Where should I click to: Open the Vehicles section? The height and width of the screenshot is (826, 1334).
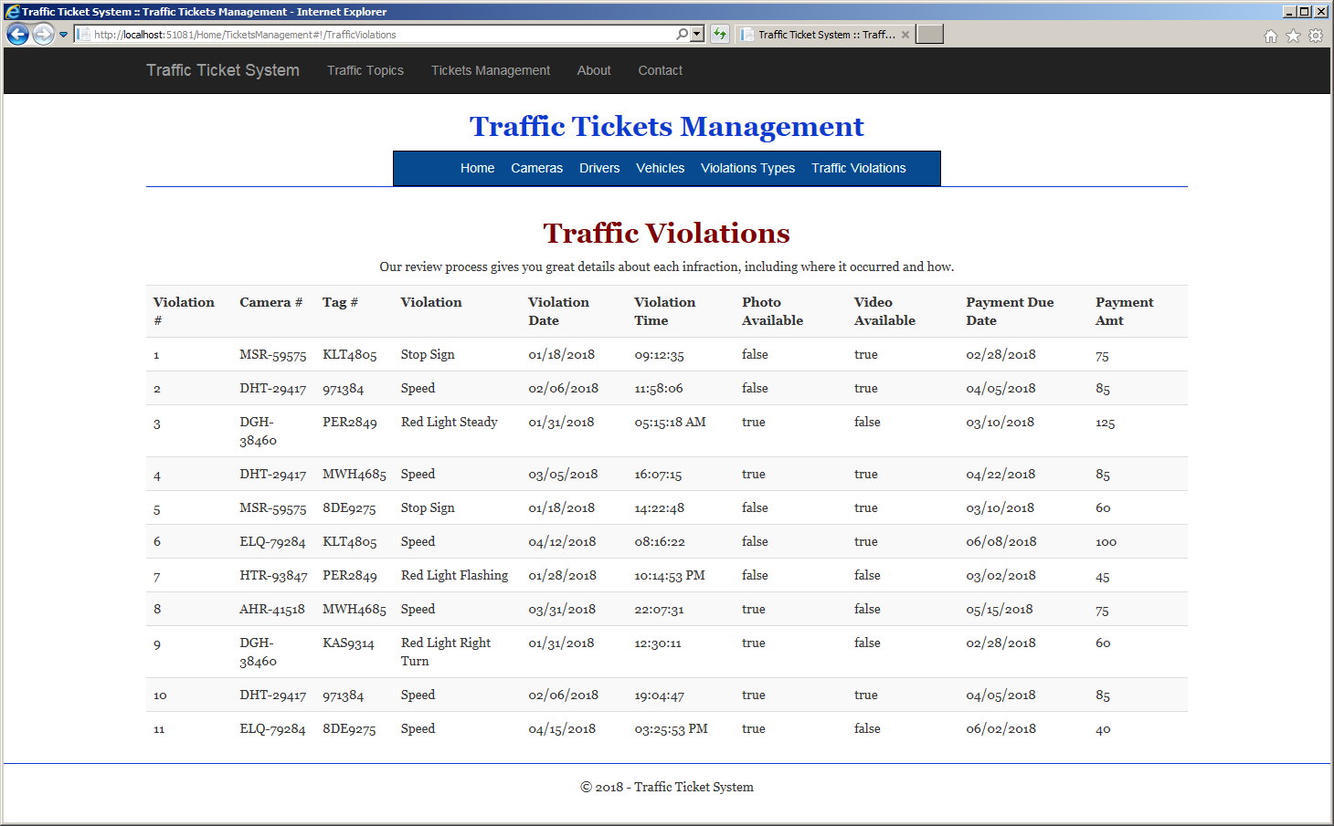[x=661, y=168]
